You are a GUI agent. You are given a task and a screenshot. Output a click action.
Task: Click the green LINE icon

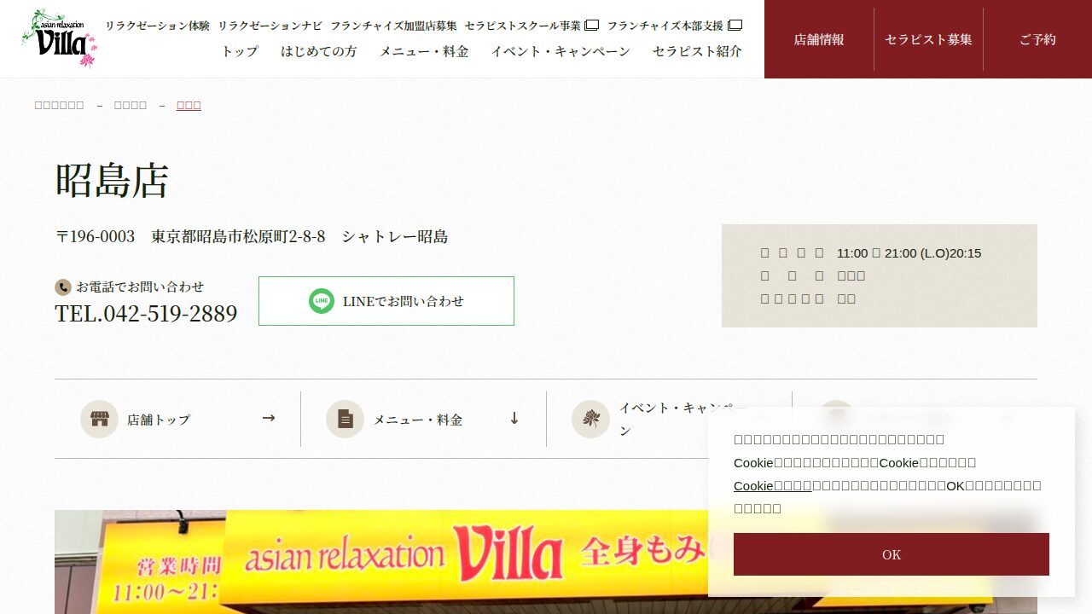(322, 301)
